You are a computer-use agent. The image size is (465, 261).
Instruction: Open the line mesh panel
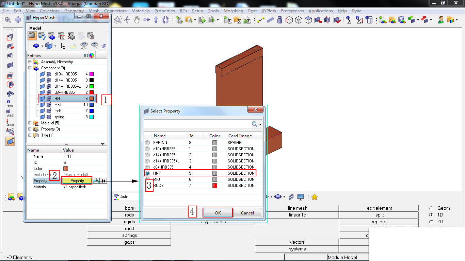tap(298, 208)
